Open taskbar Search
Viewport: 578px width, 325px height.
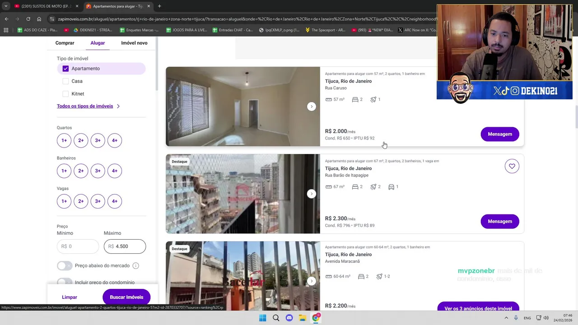pos(276,318)
